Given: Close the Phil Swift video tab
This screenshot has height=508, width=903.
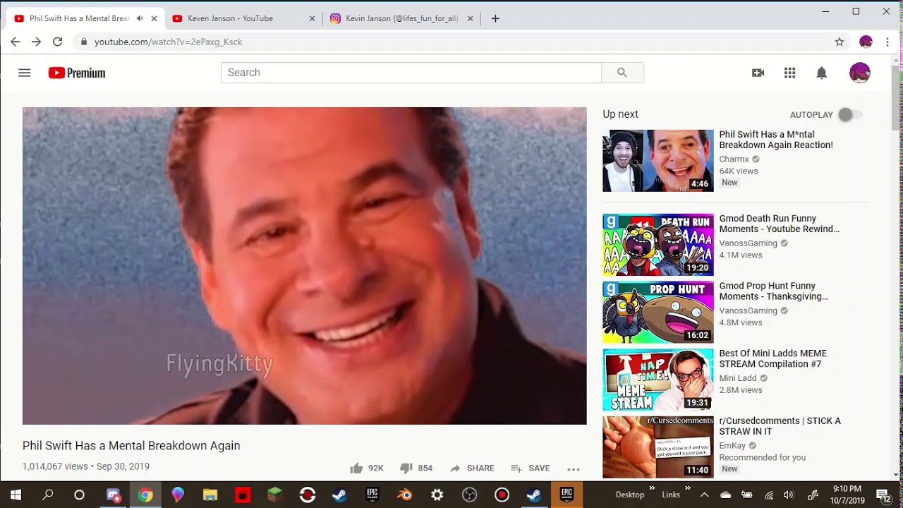Looking at the screenshot, I should [154, 18].
